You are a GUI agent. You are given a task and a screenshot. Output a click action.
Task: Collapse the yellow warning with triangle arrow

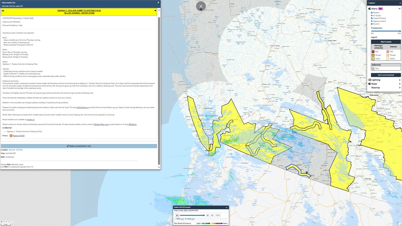tap(155, 11)
